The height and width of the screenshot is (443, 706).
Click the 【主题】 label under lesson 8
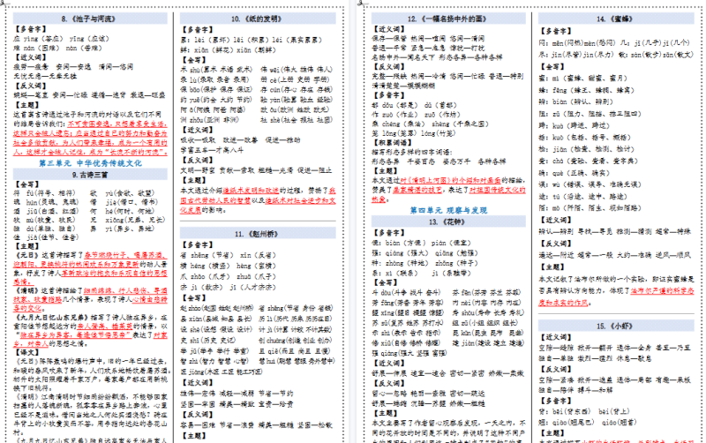click(26, 105)
